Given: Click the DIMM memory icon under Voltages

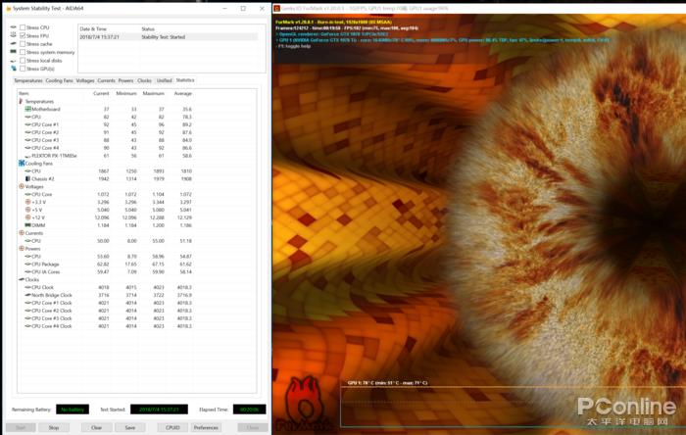Looking at the screenshot, I should click(28, 225).
